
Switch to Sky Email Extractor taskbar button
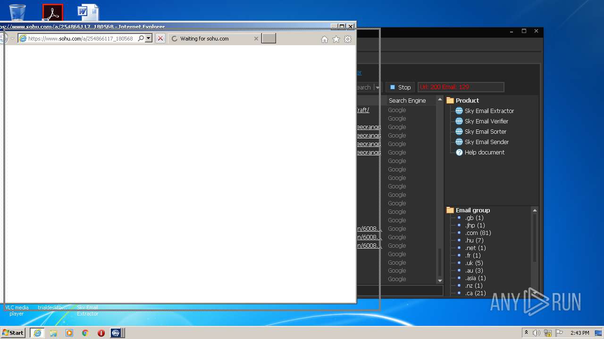(117, 333)
